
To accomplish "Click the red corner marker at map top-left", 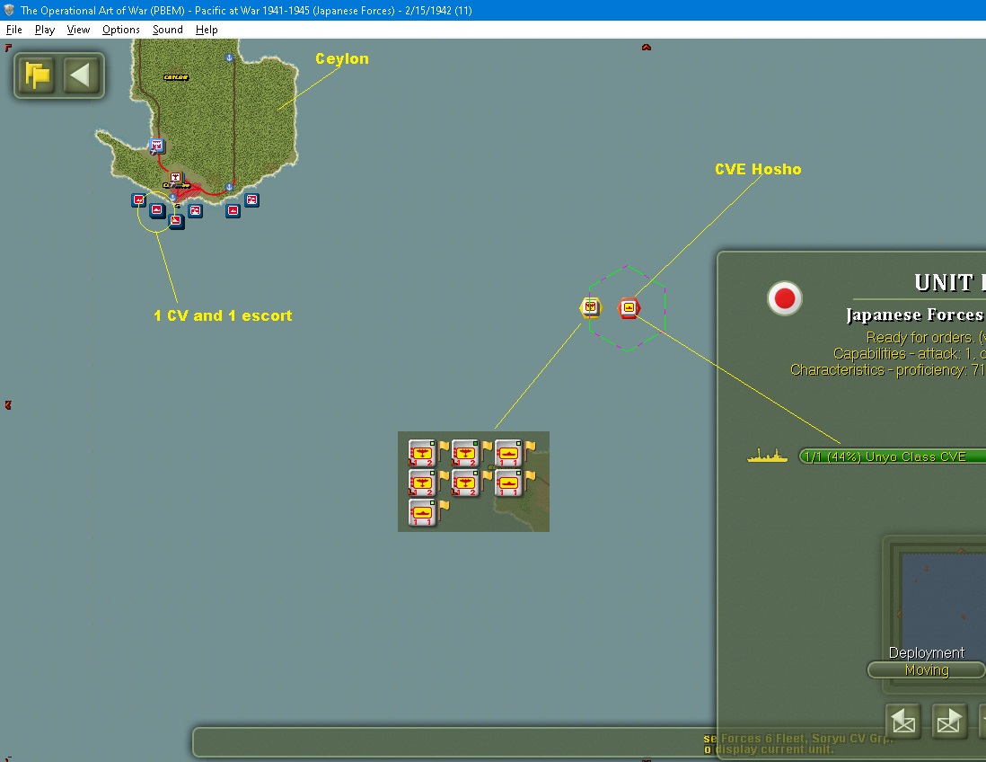I will 8,48.
